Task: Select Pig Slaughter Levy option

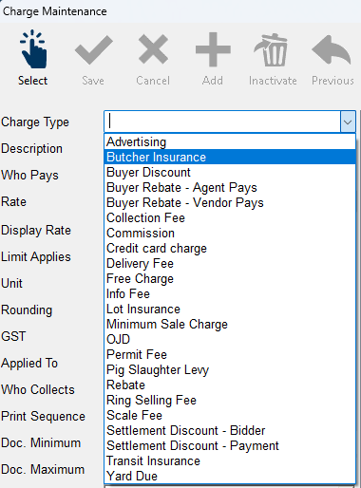Action: [230, 369]
